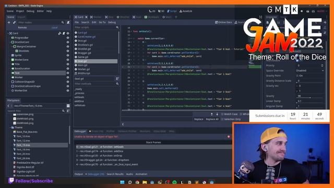The image size is (334, 188).
Task: Open the AssetLib workspace
Action: tap(186, 11)
